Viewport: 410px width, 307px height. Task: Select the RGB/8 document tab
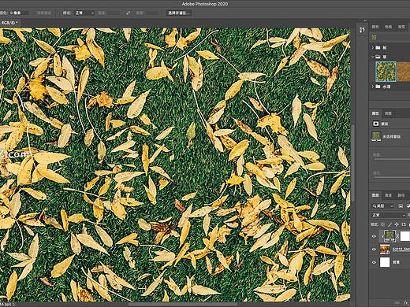pos(10,23)
